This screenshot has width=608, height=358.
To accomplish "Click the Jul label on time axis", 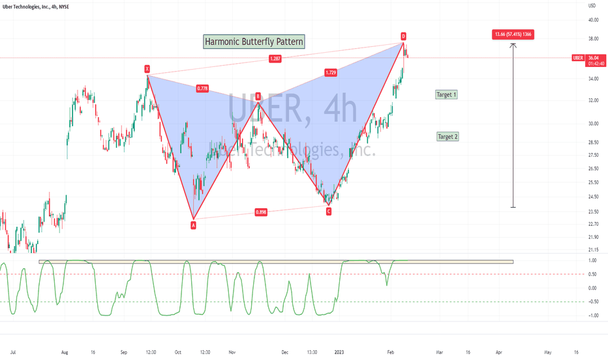I will click(13, 352).
